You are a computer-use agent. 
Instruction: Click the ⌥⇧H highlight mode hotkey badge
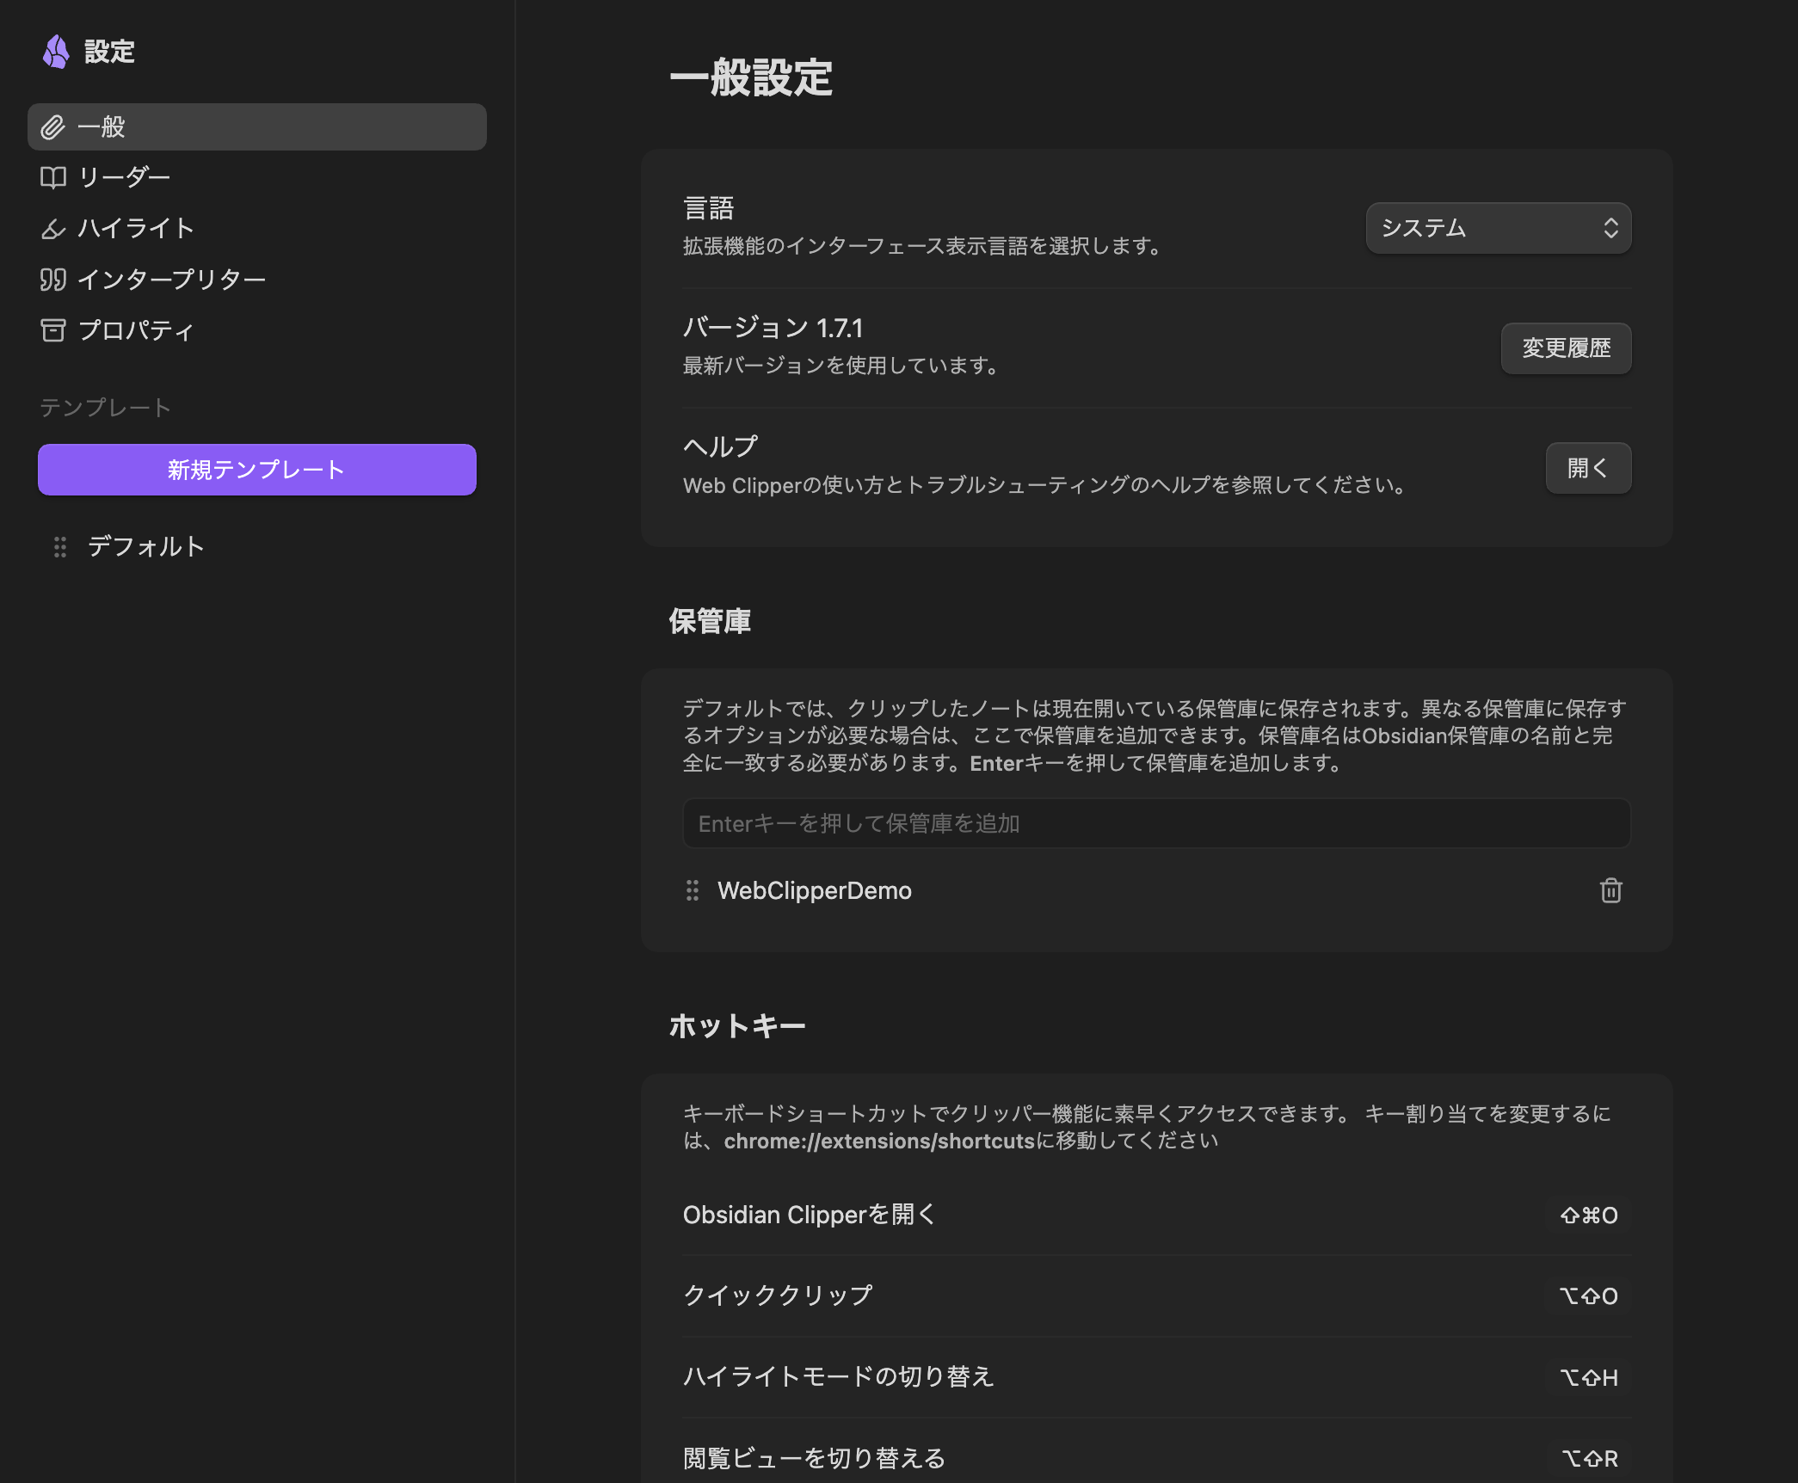pos(1589,1378)
